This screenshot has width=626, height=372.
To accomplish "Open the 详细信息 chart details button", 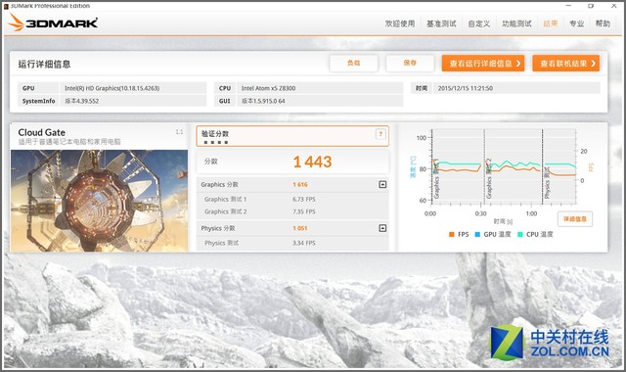I will pyautogui.click(x=575, y=219).
